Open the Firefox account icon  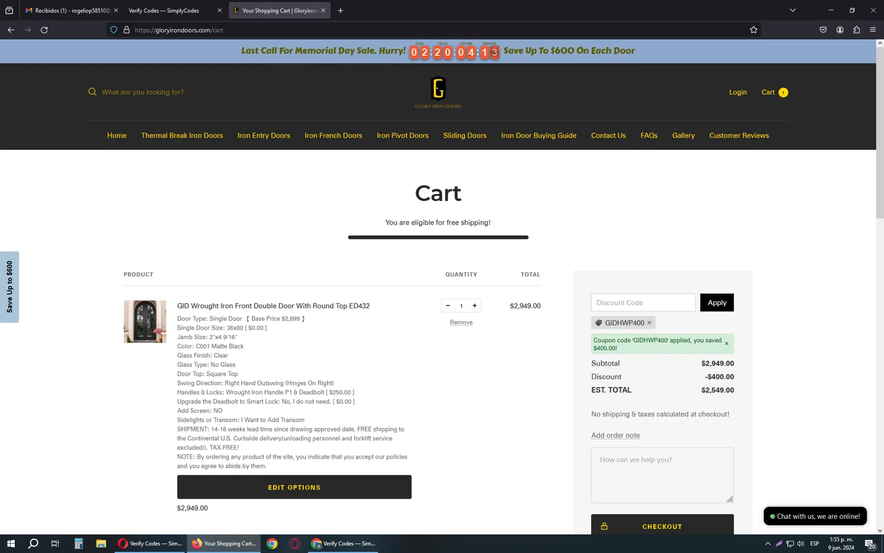coord(840,30)
